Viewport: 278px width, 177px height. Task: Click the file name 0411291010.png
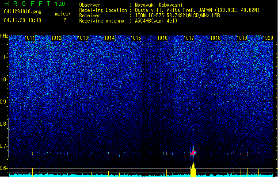[x=23, y=12]
